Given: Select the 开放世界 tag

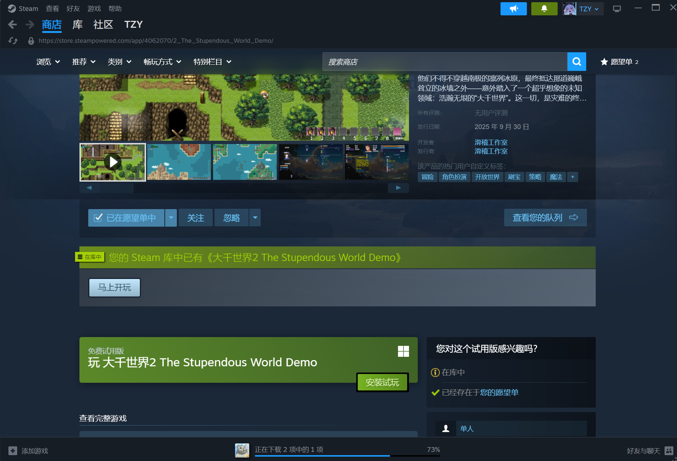Looking at the screenshot, I should tap(487, 177).
